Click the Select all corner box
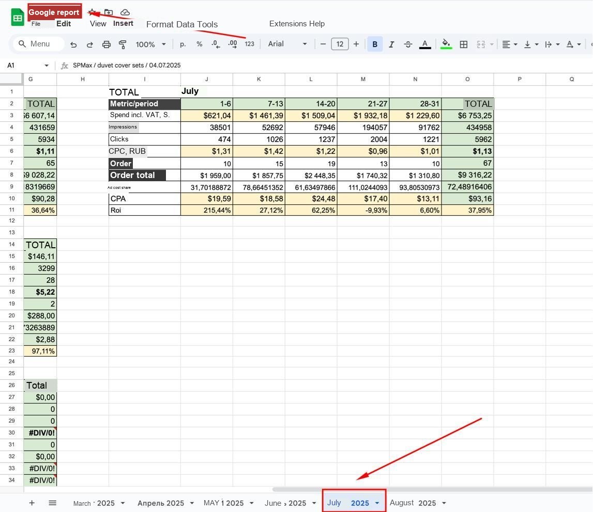Screen dimensions: 593x512 coord(11,79)
